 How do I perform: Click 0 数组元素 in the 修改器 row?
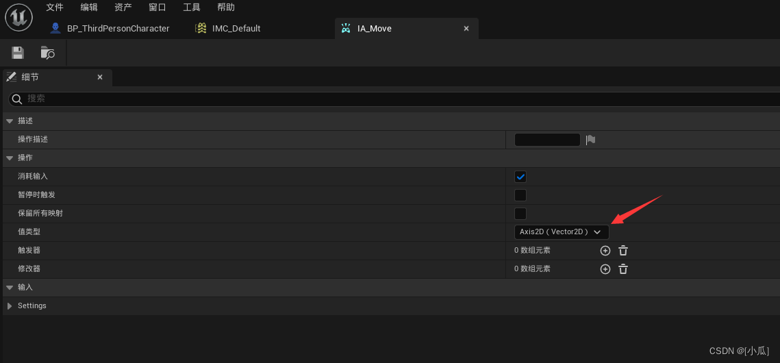pyautogui.click(x=532, y=268)
